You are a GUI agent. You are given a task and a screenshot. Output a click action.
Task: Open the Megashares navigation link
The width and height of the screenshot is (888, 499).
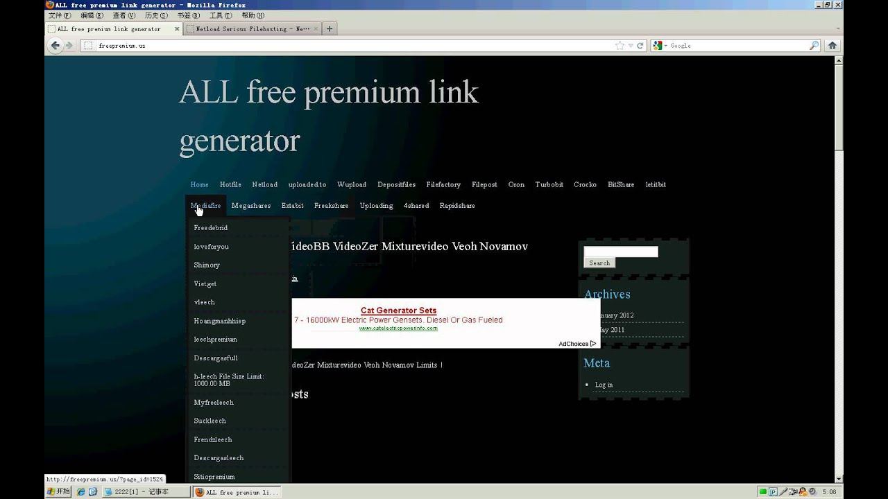(x=251, y=205)
